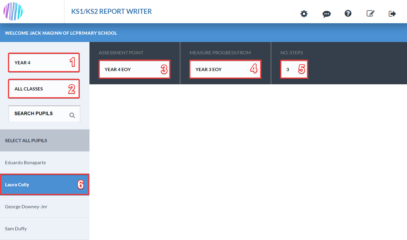Choose George Downey-Jnr from pupil list
Viewport: 407px width, 240px height.
(x=45, y=207)
